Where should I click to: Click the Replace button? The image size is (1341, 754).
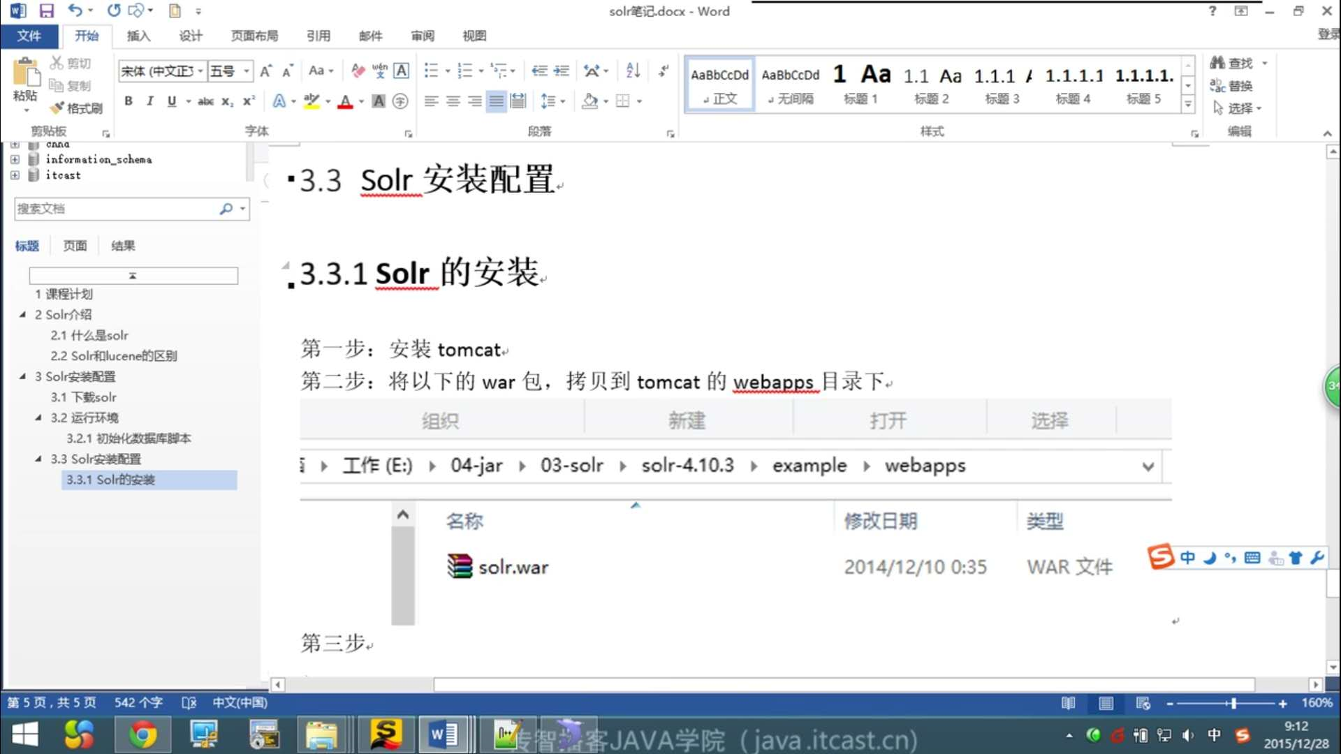[x=1231, y=86]
